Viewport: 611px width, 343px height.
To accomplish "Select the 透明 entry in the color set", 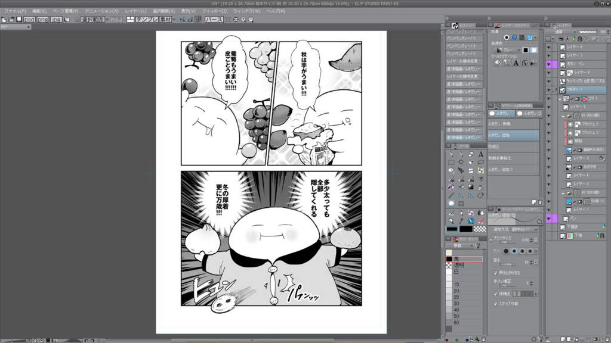I will (464, 265).
